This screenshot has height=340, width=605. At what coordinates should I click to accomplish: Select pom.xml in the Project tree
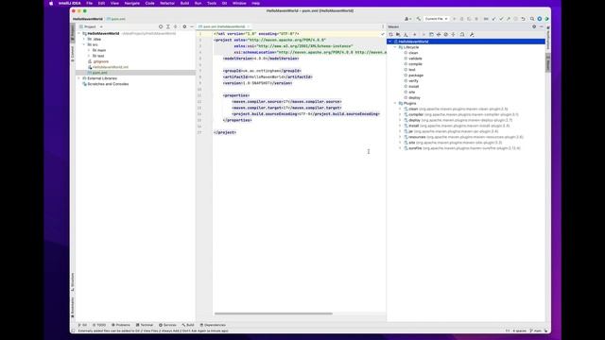(x=99, y=73)
